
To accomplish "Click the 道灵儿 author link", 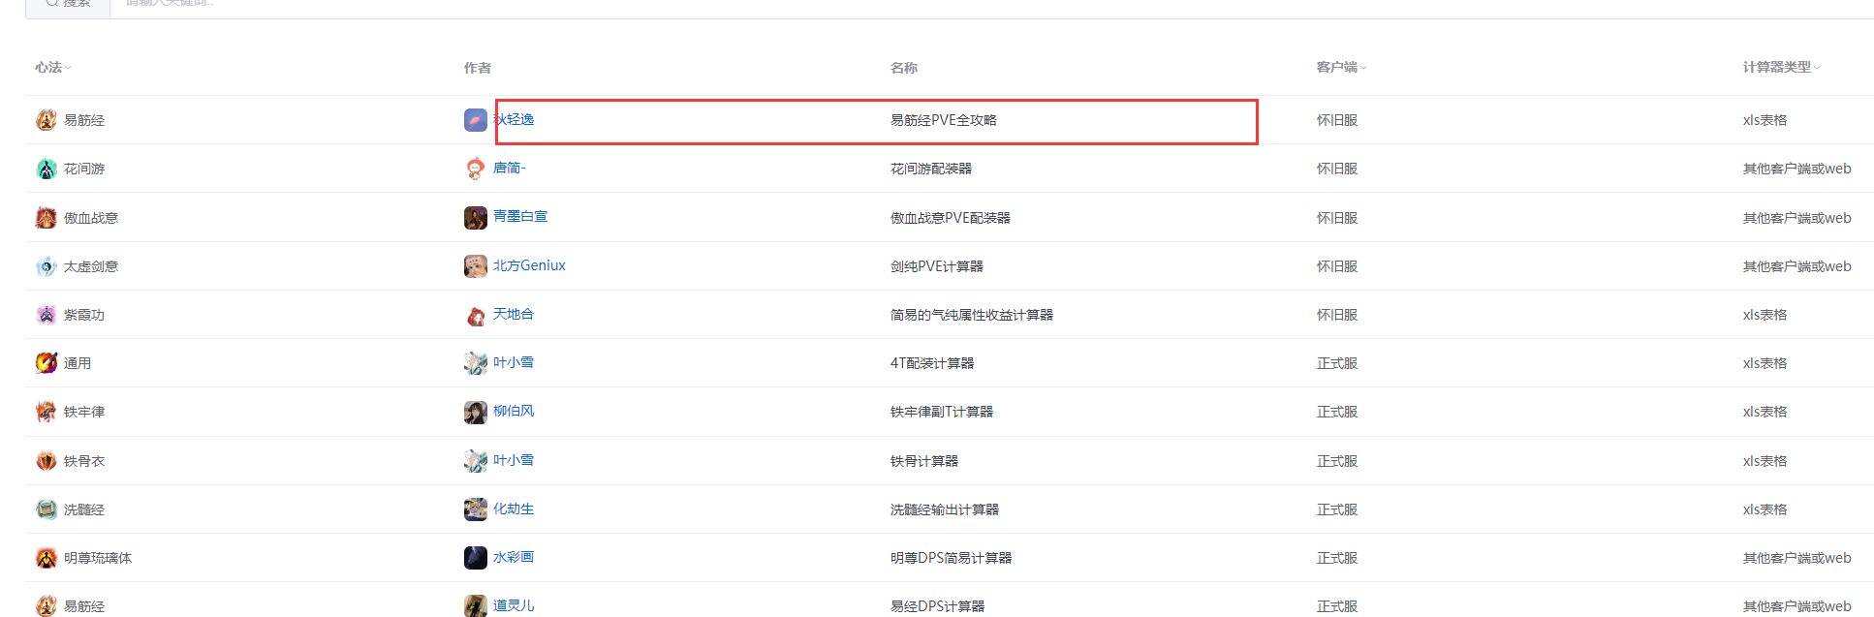I will pyautogui.click(x=514, y=604).
